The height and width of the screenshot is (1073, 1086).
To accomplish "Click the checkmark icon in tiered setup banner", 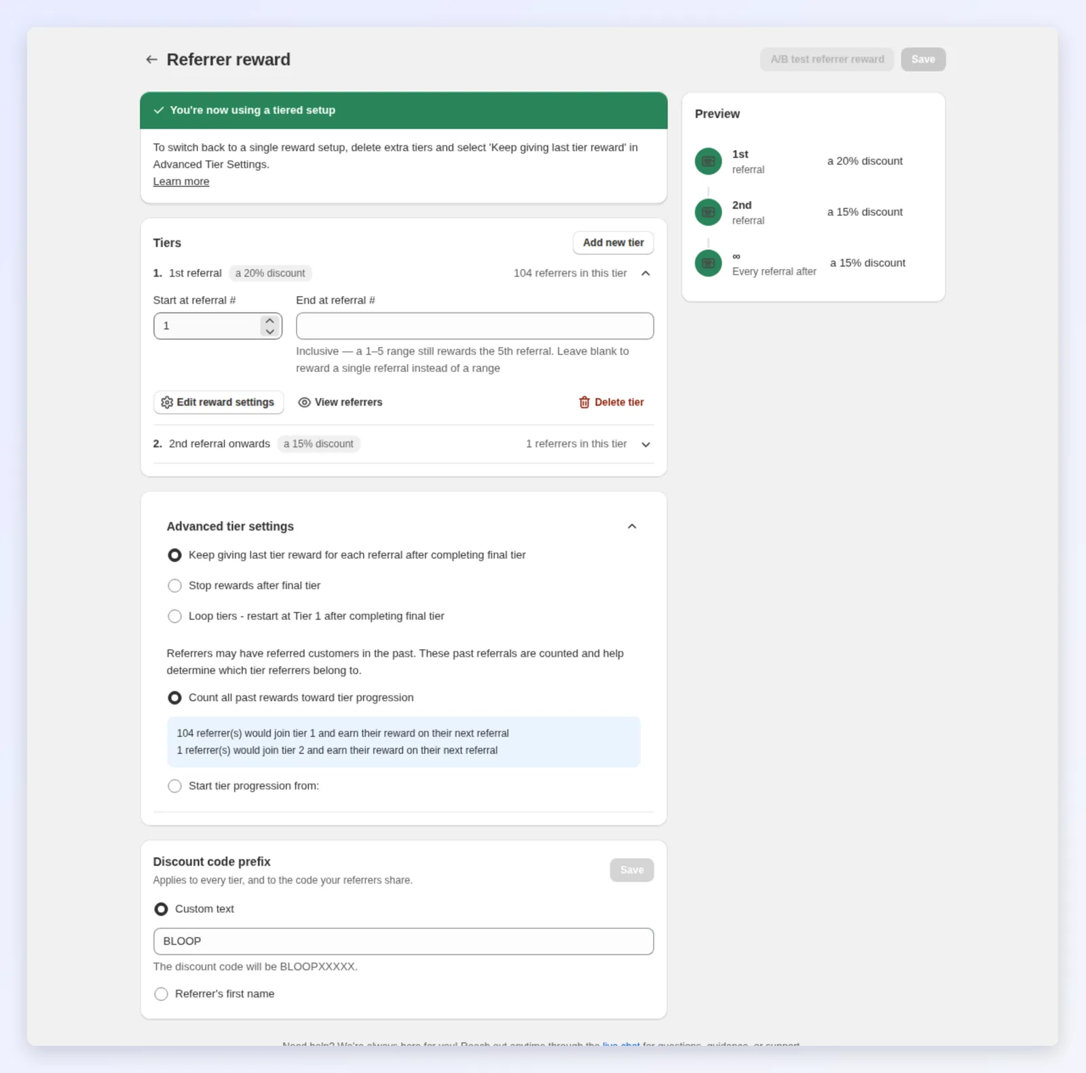I will 159,110.
